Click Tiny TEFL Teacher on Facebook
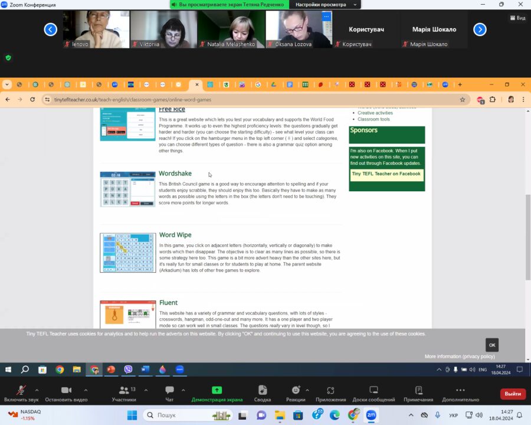Screen dimensions: 531x425 pyautogui.click(x=386, y=174)
